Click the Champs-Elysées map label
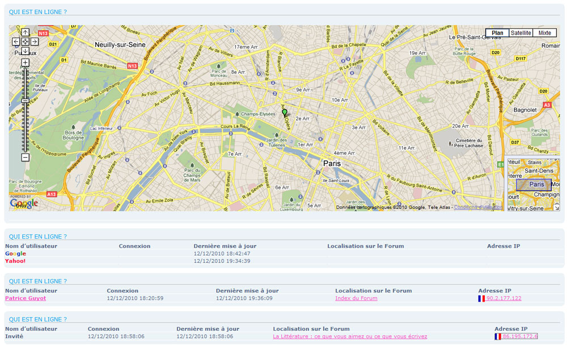This screenshot has height=347, width=567. [258, 114]
